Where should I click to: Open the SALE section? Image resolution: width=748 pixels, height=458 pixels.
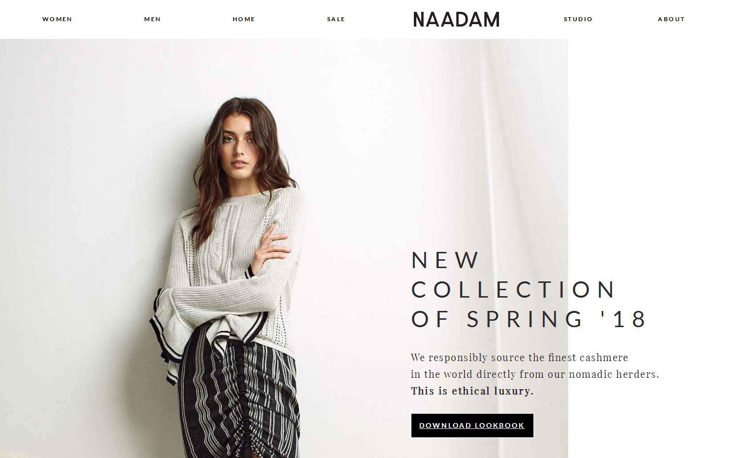point(336,19)
